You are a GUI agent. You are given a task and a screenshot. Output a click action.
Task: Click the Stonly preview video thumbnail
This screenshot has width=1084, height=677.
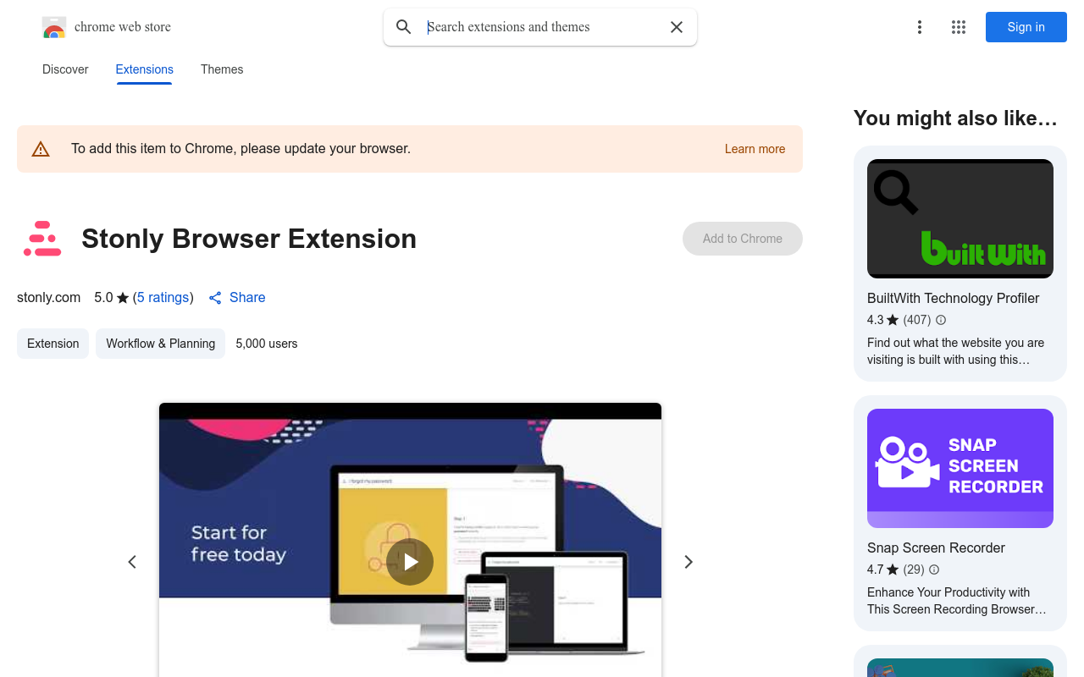pyautogui.click(x=410, y=540)
